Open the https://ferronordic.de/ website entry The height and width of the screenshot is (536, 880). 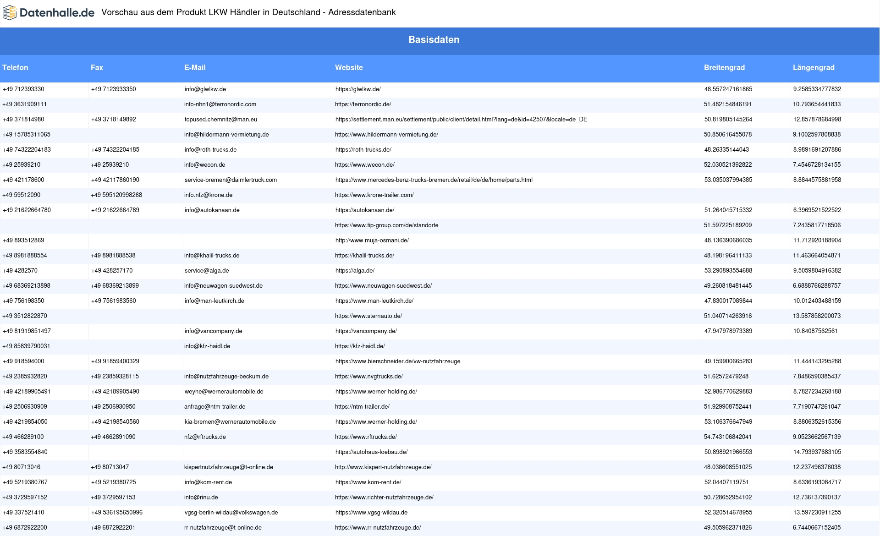click(x=363, y=104)
